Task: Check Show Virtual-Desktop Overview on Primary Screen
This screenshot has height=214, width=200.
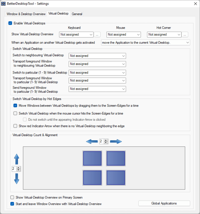Action: pyautogui.click(x=12, y=197)
